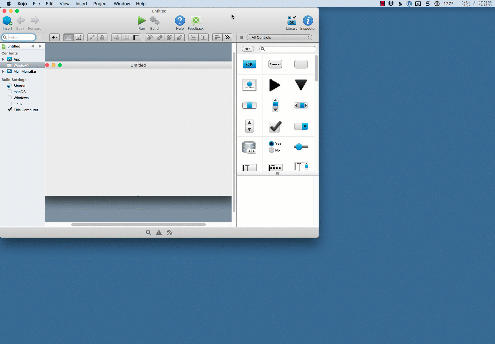Screen dimensions: 495x344
Task: Pick the blank generic button control
Action: (x=301, y=64)
